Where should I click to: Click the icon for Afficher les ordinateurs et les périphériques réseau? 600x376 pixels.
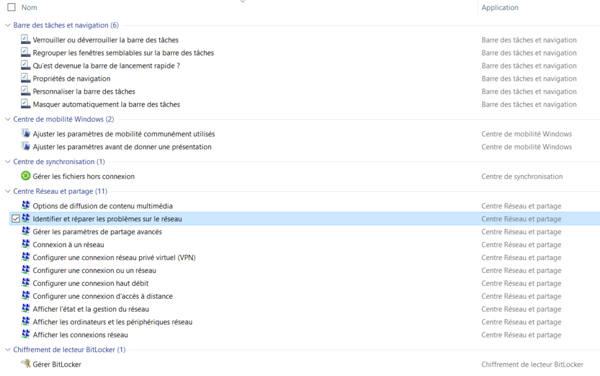pos(25,322)
